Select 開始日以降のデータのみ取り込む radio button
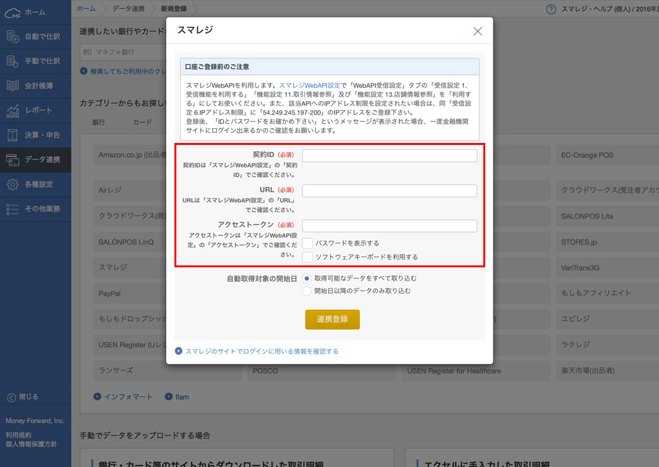The image size is (659, 467). tap(307, 291)
